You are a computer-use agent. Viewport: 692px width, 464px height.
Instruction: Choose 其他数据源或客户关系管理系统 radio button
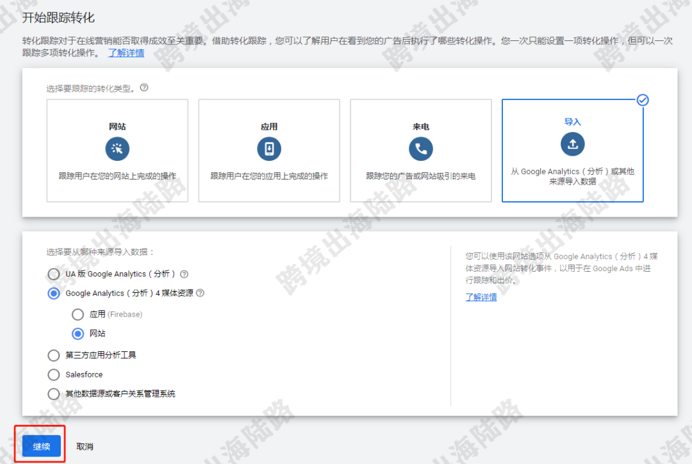click(x=54, y=394)
